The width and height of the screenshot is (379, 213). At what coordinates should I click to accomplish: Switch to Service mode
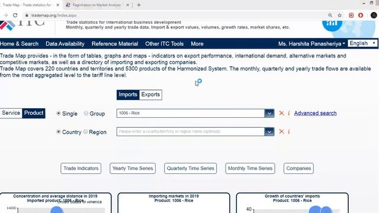(11, 113)
